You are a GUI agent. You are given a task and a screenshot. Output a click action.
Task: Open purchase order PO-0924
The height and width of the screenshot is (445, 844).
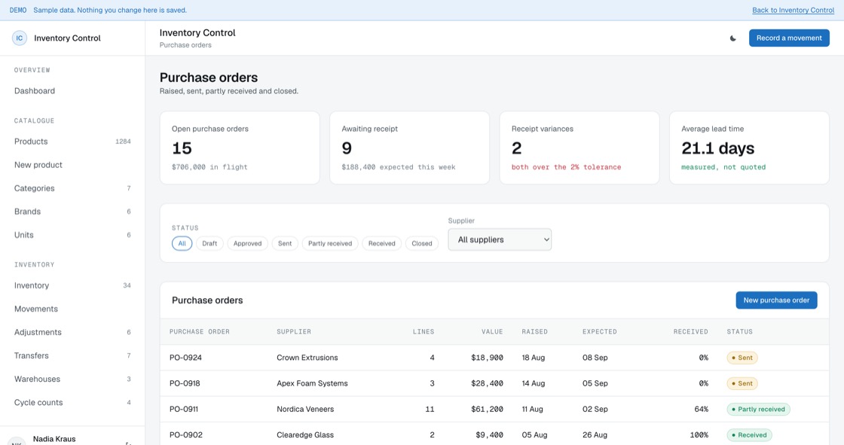point(185,358)
